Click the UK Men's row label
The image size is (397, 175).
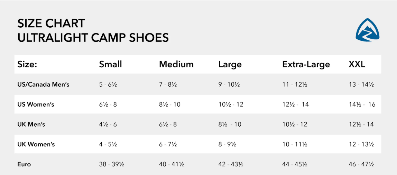click(31, 124)
